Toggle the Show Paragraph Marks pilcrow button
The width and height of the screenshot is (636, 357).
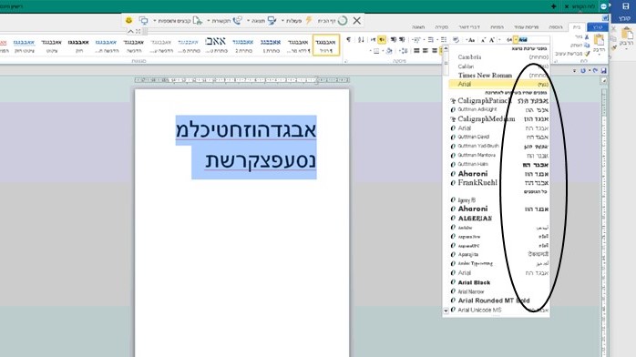(x=348, y=40)
